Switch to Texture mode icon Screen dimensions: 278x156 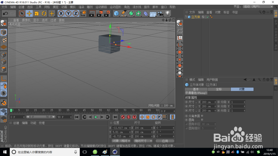[x=4, y=40]
